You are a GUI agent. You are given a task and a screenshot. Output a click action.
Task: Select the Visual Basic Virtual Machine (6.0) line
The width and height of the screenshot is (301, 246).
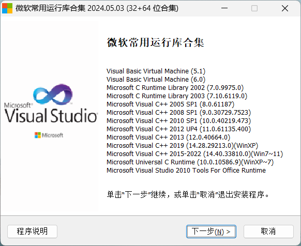[x=156, y=80]
